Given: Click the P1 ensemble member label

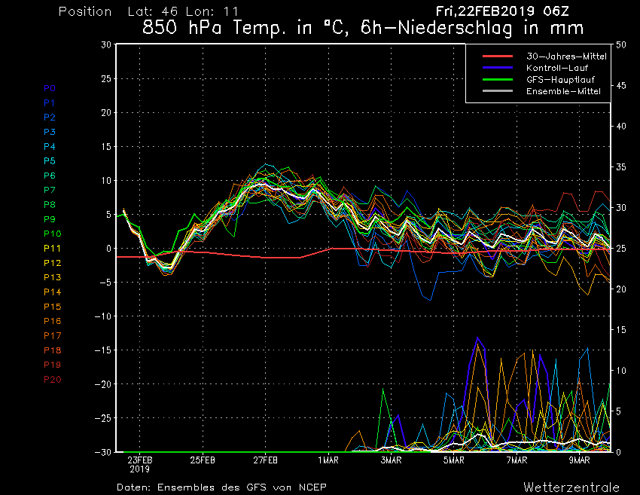Looking at the screenshot, I should pyautogui.click(x=50, y=103).
